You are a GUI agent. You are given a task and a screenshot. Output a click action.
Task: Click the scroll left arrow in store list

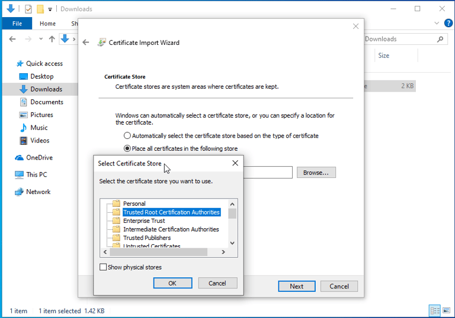tap(105, 252)
